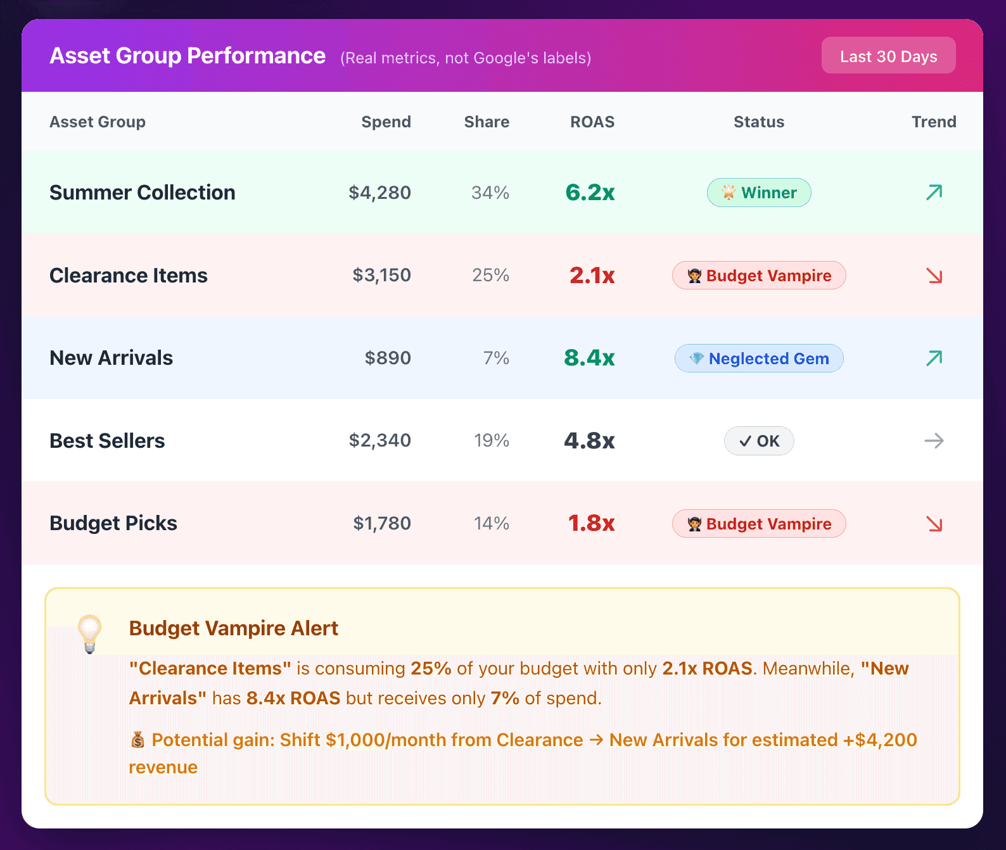The image size is (1006, 850).
Task: Sort by the Spend column header
Action: [386, 122]
